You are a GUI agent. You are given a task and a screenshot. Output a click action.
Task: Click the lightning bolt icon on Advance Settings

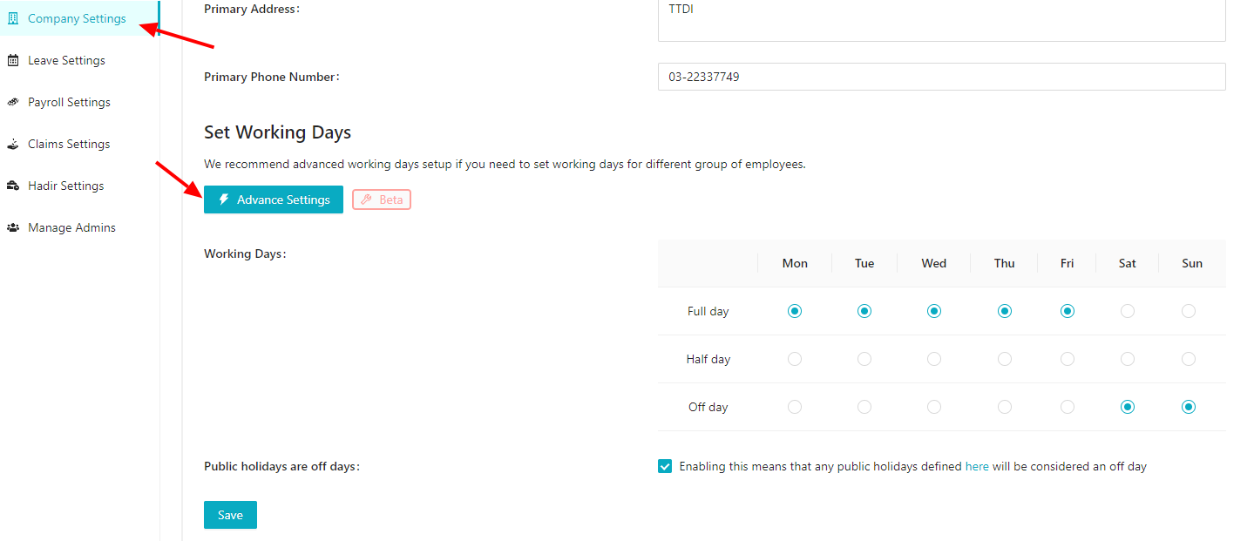[224, 199]
